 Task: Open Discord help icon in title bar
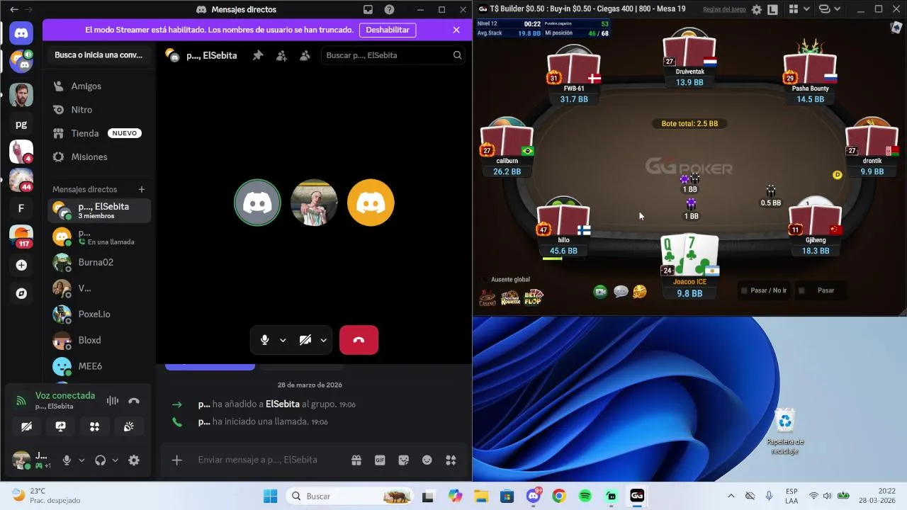point(389,10)
